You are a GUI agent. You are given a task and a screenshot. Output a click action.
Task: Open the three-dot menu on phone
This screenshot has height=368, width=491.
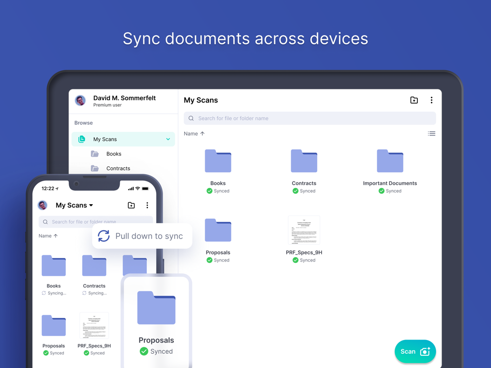coord(147,205)
